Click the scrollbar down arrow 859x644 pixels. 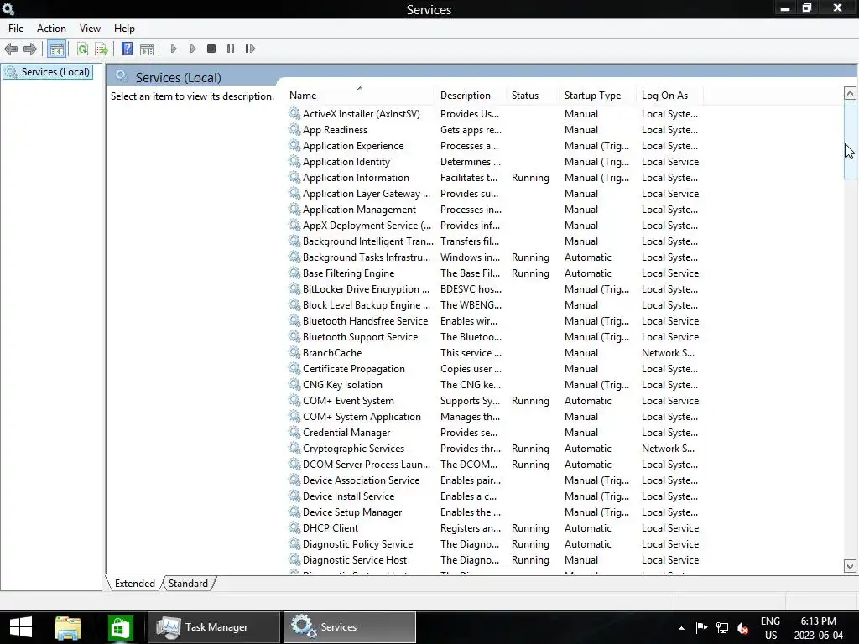tap(850, 566)
